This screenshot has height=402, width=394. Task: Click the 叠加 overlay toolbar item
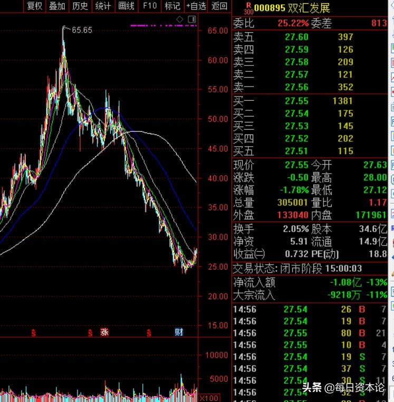tap(57, 6)
